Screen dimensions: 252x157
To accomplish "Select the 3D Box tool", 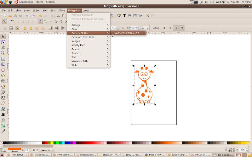I will coord(3,64).
